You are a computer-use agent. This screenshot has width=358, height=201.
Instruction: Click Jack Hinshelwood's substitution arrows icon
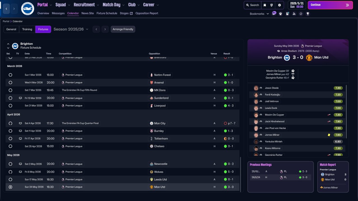pos(329,121)
